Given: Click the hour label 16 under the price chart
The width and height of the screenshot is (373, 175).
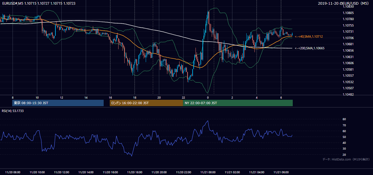Looking at the screenshot, I should click(x=110, y=97).
